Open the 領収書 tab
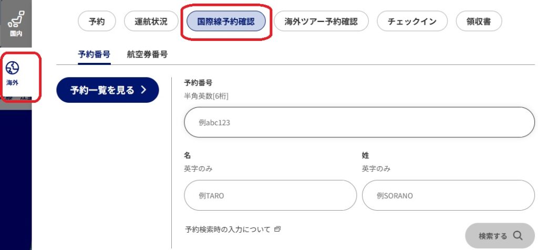This screenshot has height=250, width=538. [479, 21]
